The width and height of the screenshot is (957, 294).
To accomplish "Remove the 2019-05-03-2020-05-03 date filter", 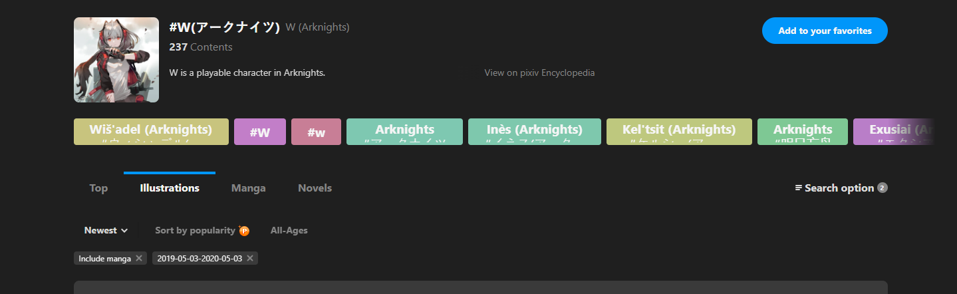I will coord(250,258).
